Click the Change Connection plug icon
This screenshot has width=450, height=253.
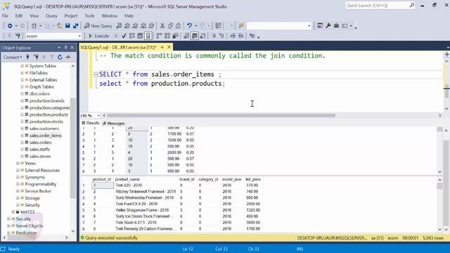18,36
